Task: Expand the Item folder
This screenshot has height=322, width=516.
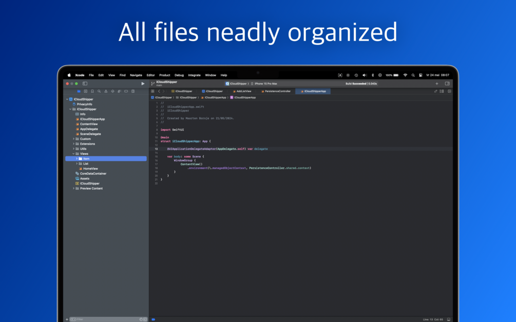Action: tap(77, 159)
